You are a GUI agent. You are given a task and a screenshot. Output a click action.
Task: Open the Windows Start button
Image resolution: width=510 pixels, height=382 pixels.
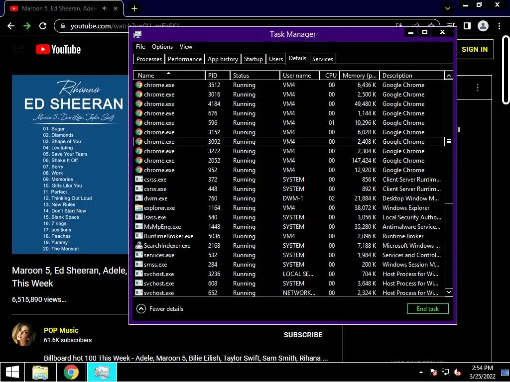coord(12,372)
